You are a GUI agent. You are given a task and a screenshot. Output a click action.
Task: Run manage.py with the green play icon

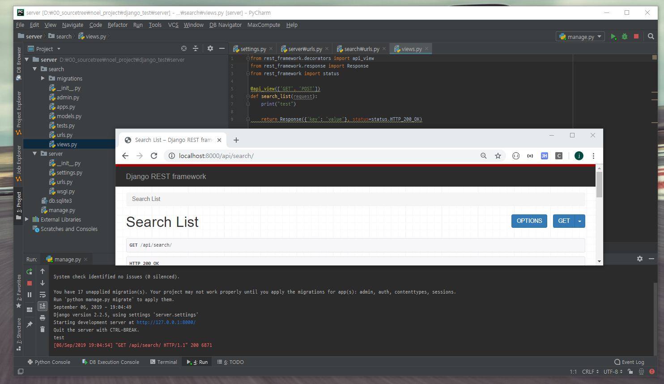point(613,37)
